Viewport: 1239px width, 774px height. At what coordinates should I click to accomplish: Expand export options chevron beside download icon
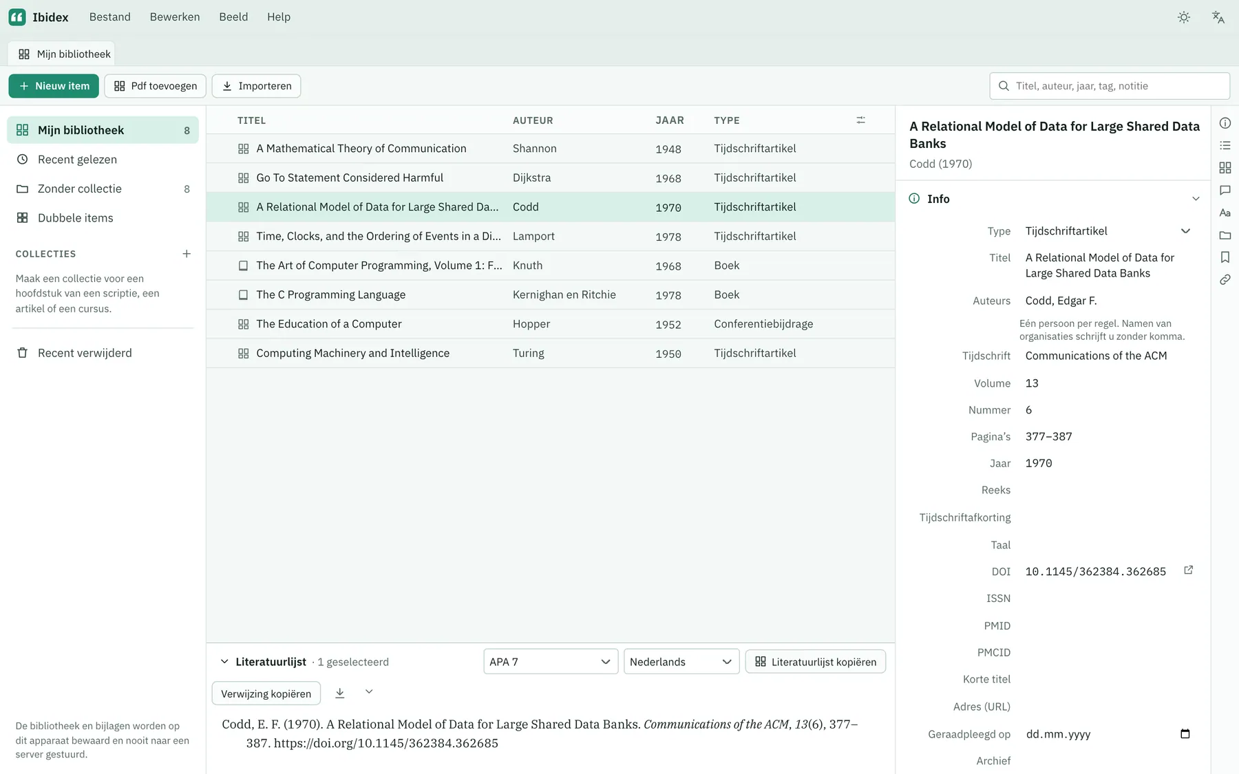(369, 691)
